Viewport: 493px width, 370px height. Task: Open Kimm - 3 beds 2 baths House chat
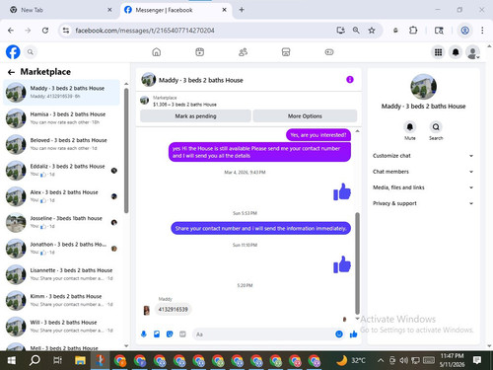pyautogui.click(x=62, y=300)
